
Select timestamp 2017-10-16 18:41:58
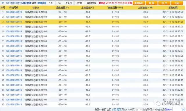click(x=173, y=22)
